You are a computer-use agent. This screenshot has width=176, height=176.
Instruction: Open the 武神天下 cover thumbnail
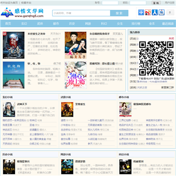pos(9,110)
